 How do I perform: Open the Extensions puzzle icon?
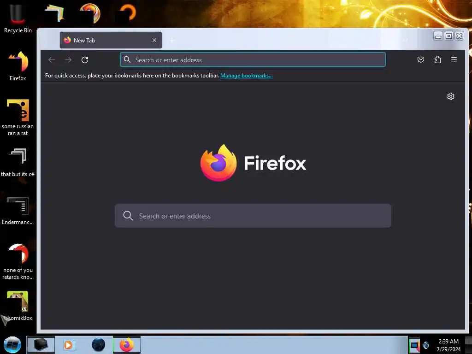coord(437,59)
